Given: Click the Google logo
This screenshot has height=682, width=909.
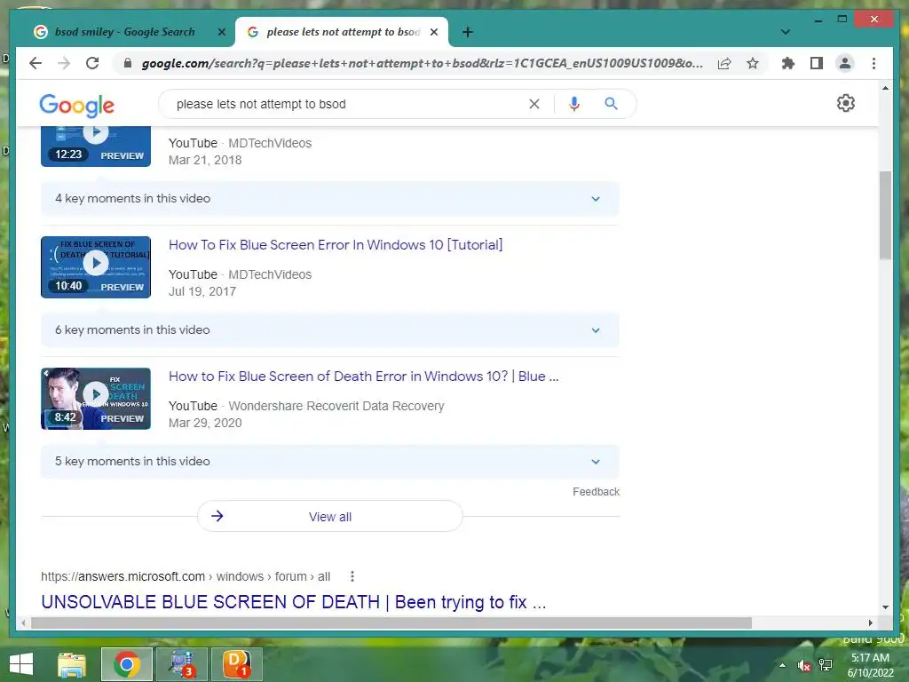Looking at the screenshot, I should pos(76,105).
